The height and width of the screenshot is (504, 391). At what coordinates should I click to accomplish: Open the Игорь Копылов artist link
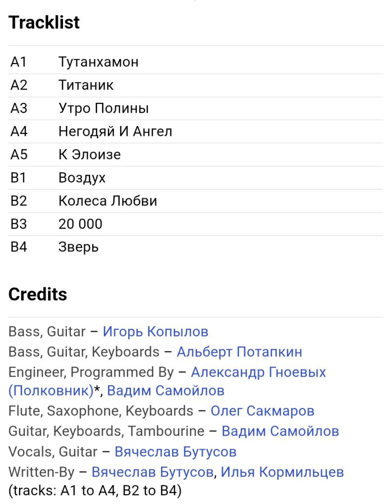pos(155,331)
